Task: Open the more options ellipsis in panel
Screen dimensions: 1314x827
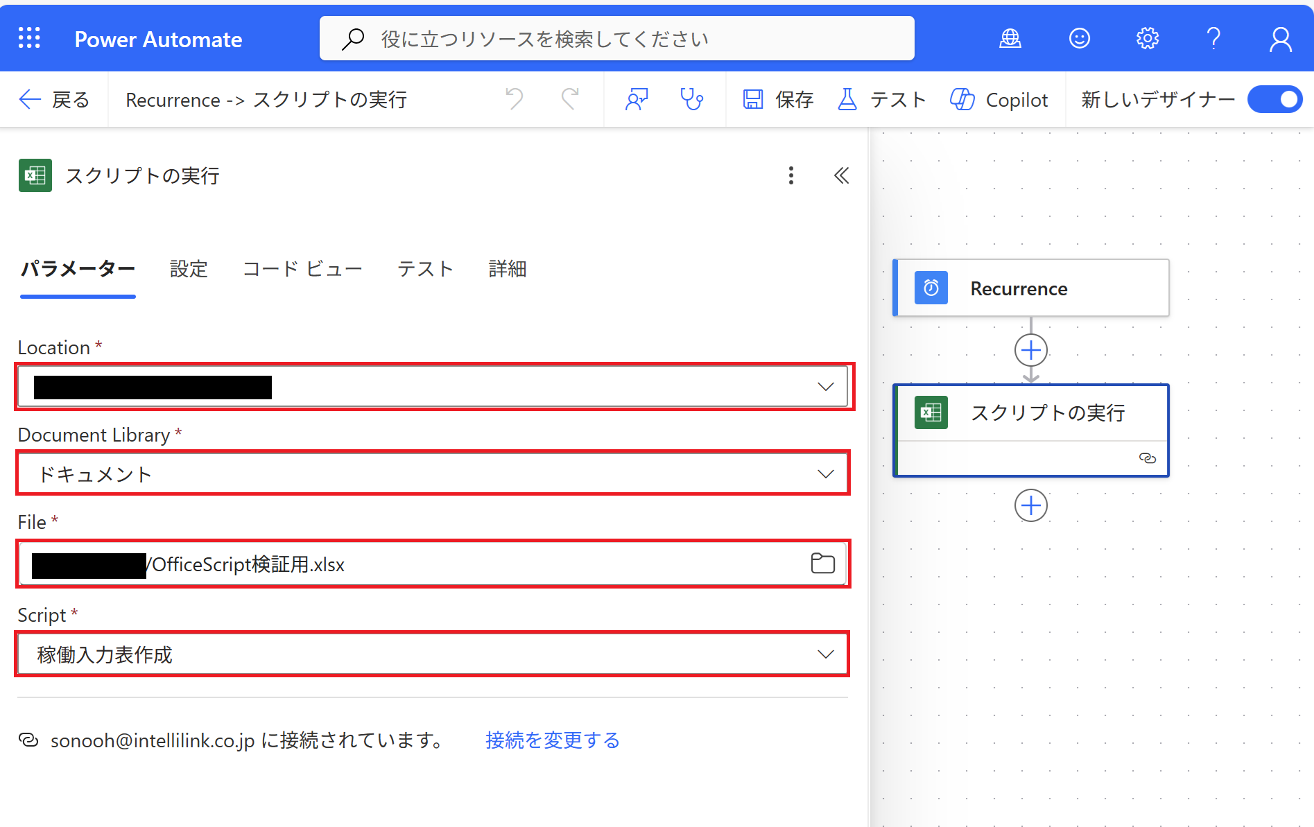Action: point(790,175)
